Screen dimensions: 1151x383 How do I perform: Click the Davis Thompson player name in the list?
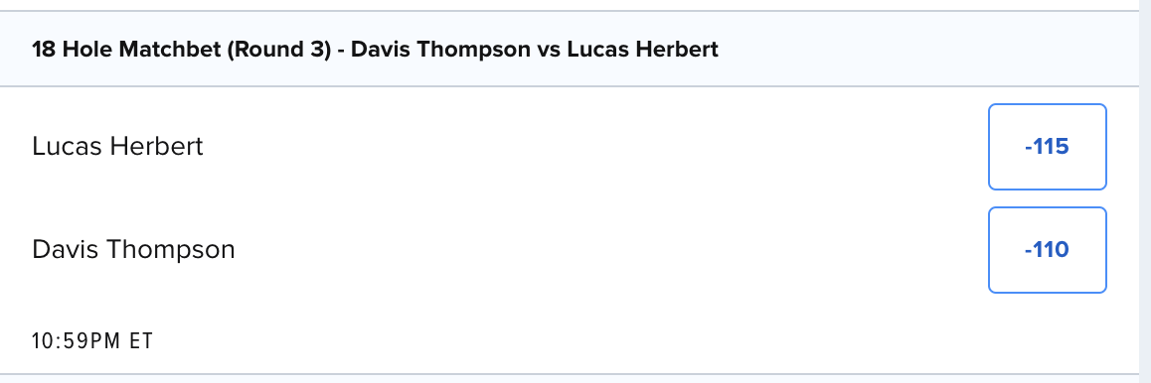tap(133, 250)
